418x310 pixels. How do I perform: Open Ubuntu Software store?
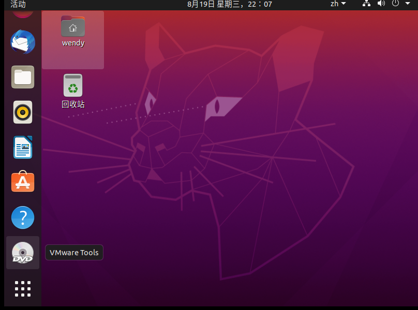pyautogui.click(x=23, y=181)
